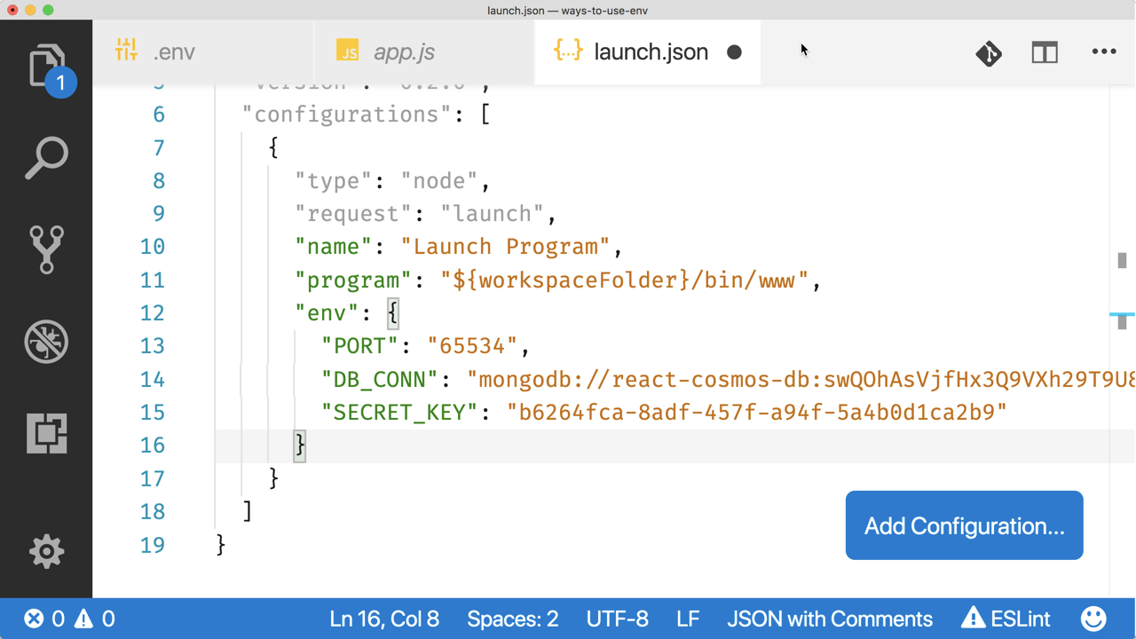1136x639 pixels.
Task: Open the Source Control view icon
Action: [46, 249]
